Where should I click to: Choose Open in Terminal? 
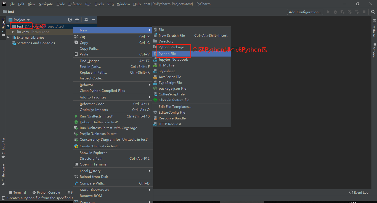[113, 164]
